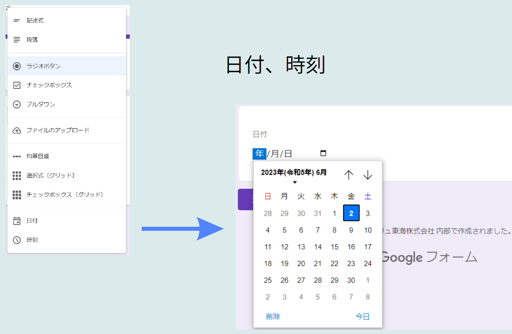Screen dimensions: 512x334
Task: Select the highlighted 年 year field
Action: pos(259,153)
